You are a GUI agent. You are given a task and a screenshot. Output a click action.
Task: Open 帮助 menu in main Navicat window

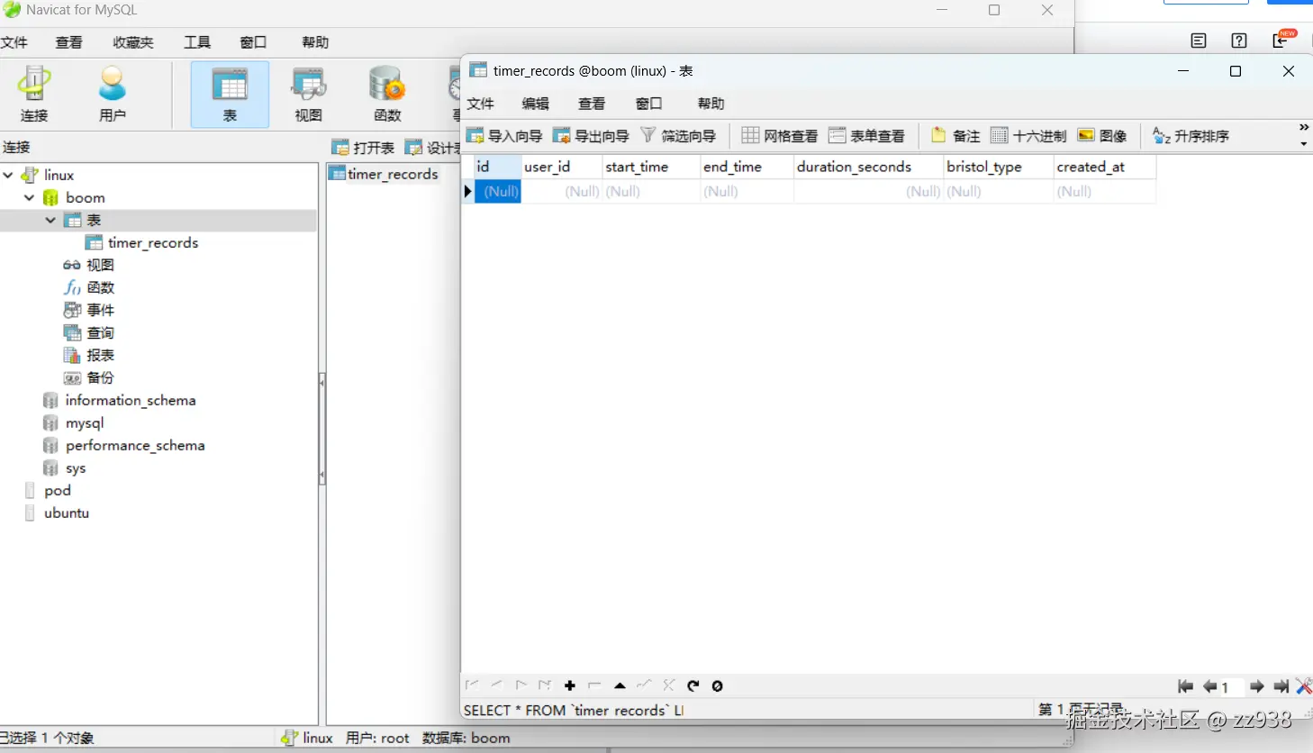pos(315,42)
